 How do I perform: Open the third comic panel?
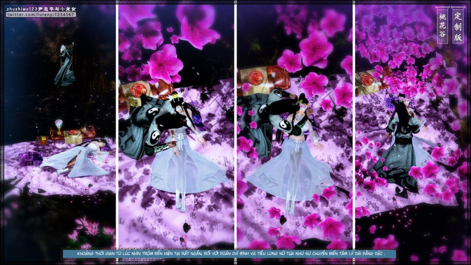(294, 126)
